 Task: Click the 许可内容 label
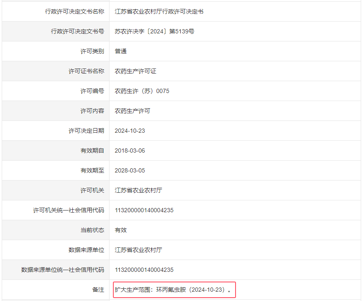[92, 111]
